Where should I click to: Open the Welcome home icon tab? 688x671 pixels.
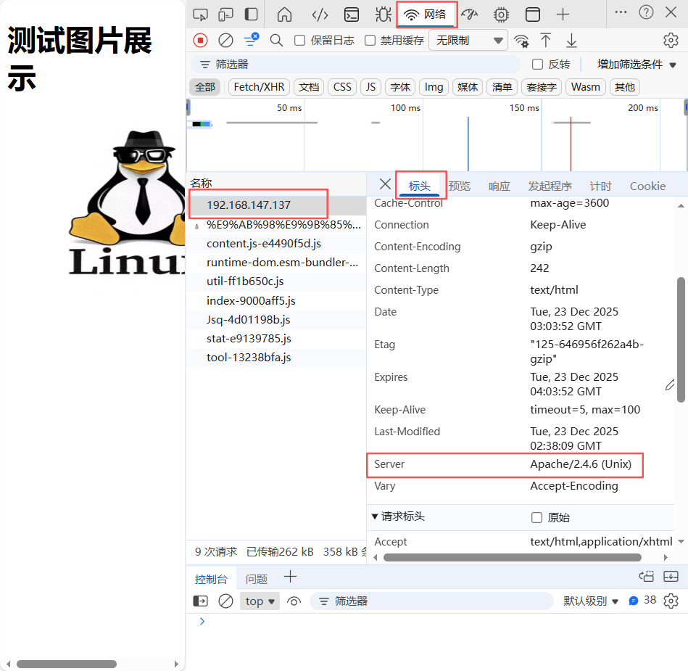click(x=284, y=15)
